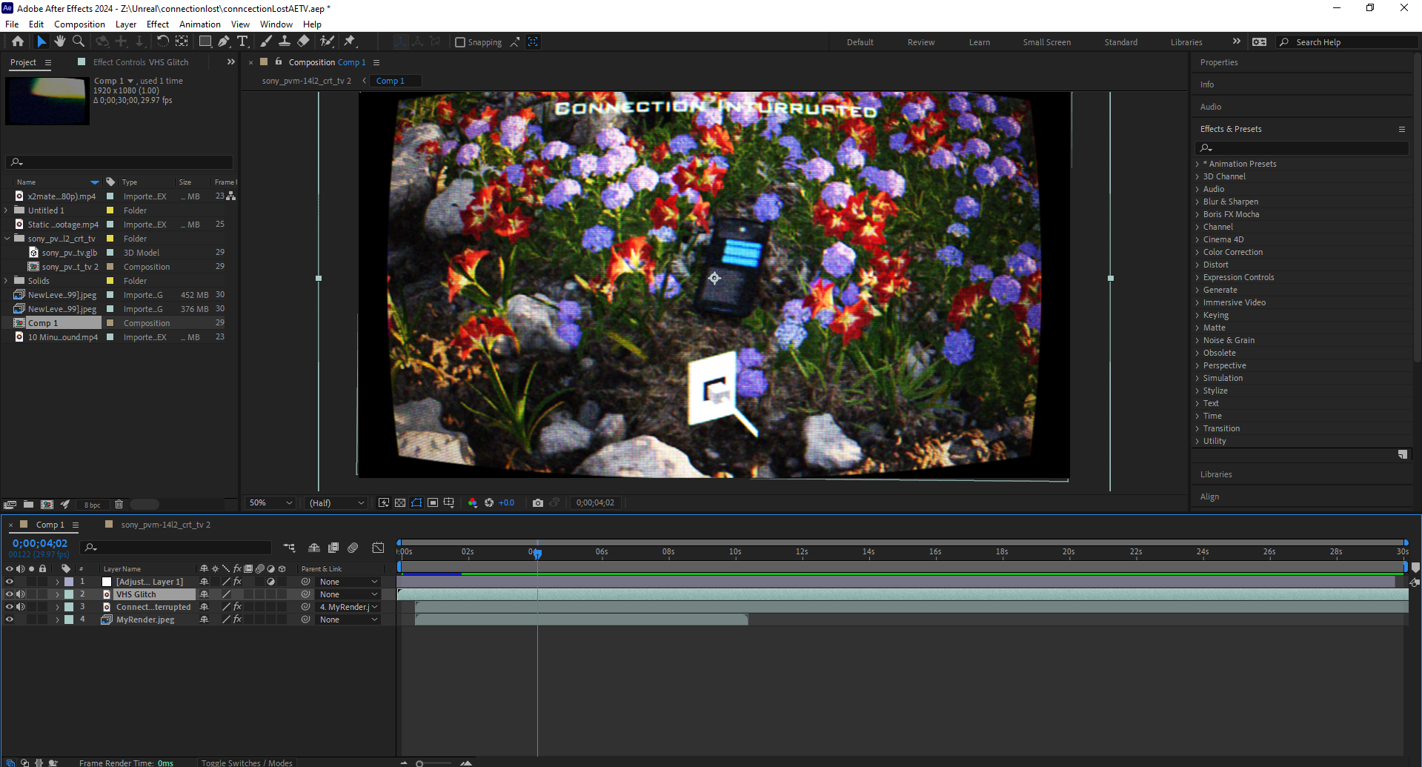Click the Libraries workspace label
This screenshot has height=767, width=1422.
point(1186,42)
